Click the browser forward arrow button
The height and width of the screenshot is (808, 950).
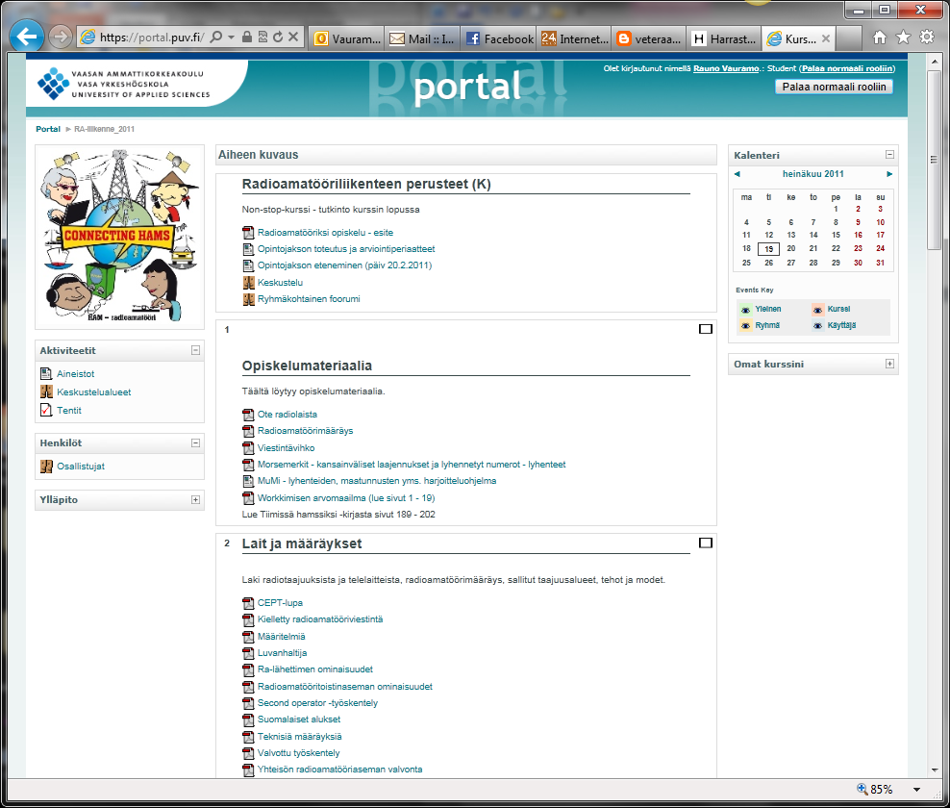(x=60, y=37)
